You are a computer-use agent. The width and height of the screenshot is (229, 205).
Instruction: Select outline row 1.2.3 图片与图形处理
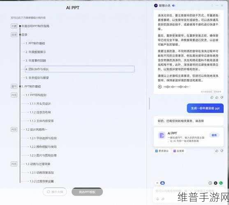pos(43,155)
